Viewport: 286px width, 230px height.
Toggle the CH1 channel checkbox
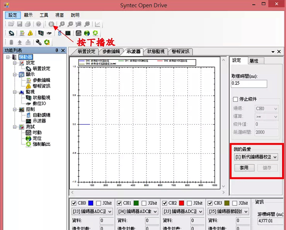119,203
